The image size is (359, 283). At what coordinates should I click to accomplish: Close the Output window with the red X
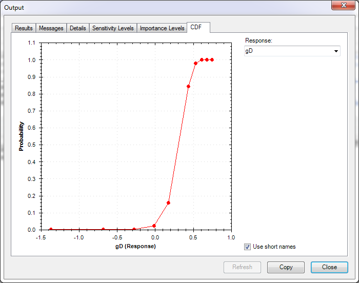[x=340, y=6]
